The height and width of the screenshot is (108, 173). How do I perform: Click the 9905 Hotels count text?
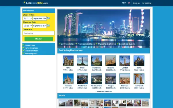coord(68,70)
